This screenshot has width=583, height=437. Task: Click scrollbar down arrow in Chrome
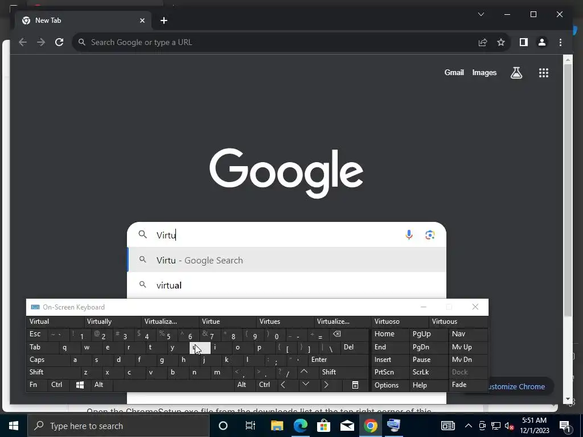(568, 399)
